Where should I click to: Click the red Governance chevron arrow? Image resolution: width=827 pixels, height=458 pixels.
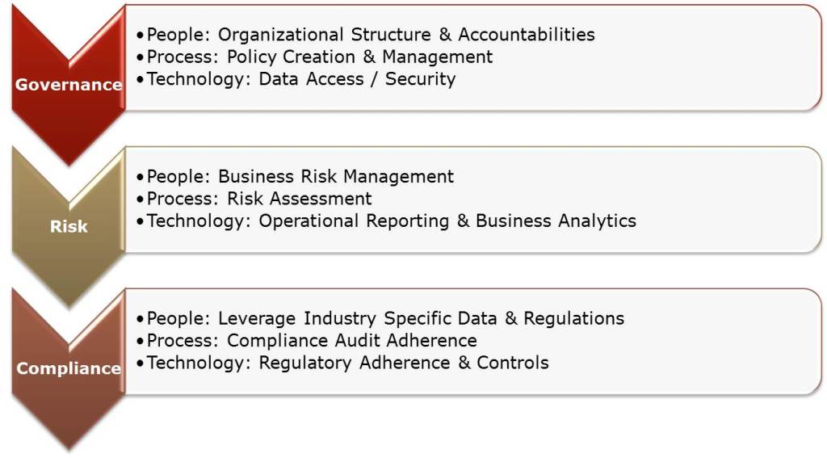[69, 85]
